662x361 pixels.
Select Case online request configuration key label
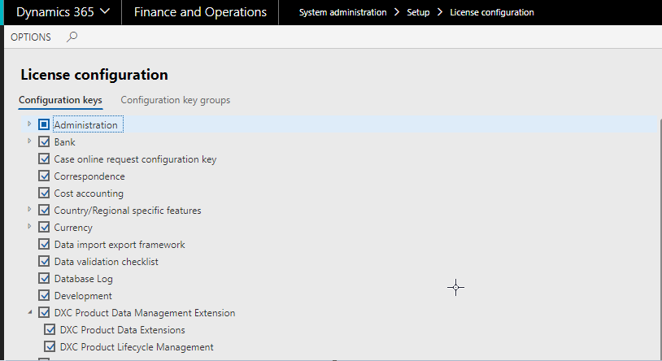point(135,159)
